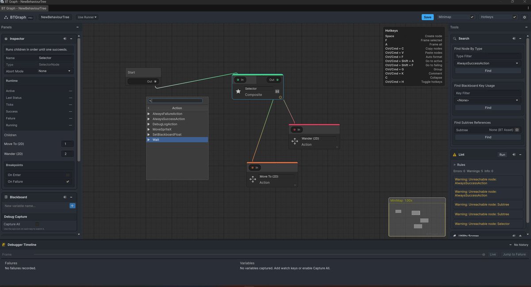Toggle the Minimap checkbox
Image resolution: width=531 pixels, height=287 pixels.
472,17
